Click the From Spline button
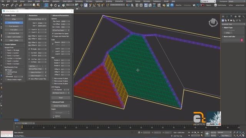Image resolution: width=246 pixels, height=138 pixels. (14, 30)
